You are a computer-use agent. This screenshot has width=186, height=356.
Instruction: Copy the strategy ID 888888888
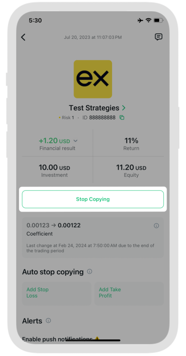click(122, 118)
